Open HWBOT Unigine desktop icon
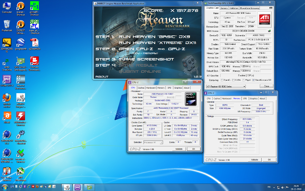Image resolution: width=305 pixels, height=191 pixels. coord(21,101)
